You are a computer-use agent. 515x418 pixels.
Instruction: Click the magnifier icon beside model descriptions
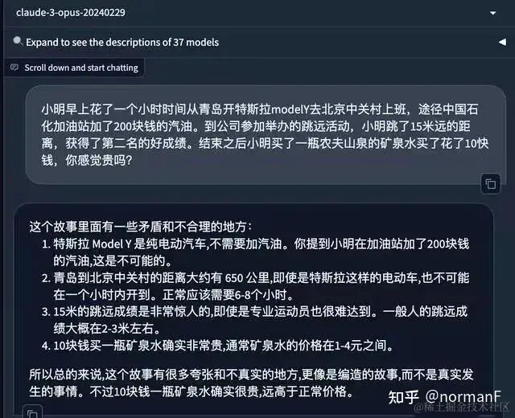[17, 41]
